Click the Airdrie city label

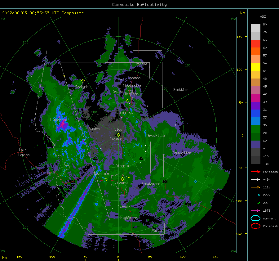click(x=122, y=166)
